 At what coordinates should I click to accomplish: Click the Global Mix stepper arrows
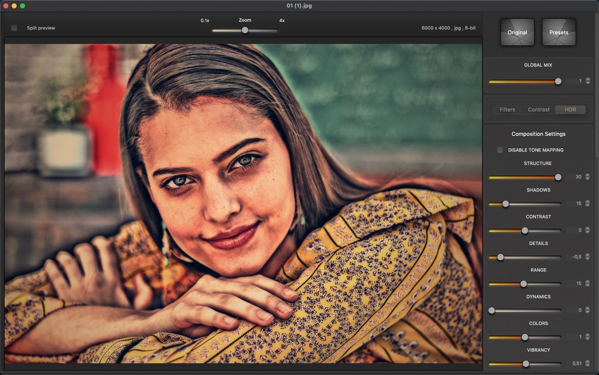(x=588, y=81)
